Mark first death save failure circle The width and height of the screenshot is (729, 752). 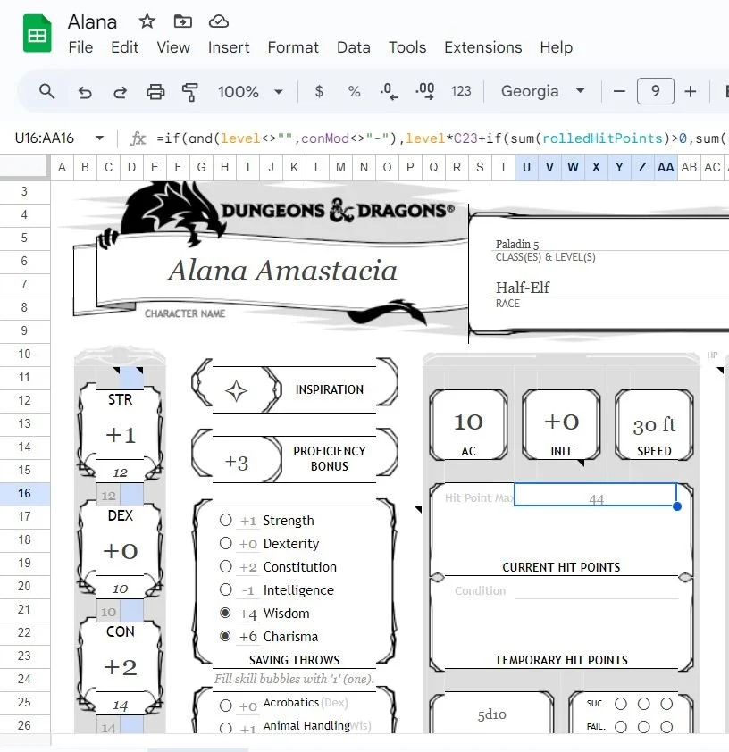point(621,727)
